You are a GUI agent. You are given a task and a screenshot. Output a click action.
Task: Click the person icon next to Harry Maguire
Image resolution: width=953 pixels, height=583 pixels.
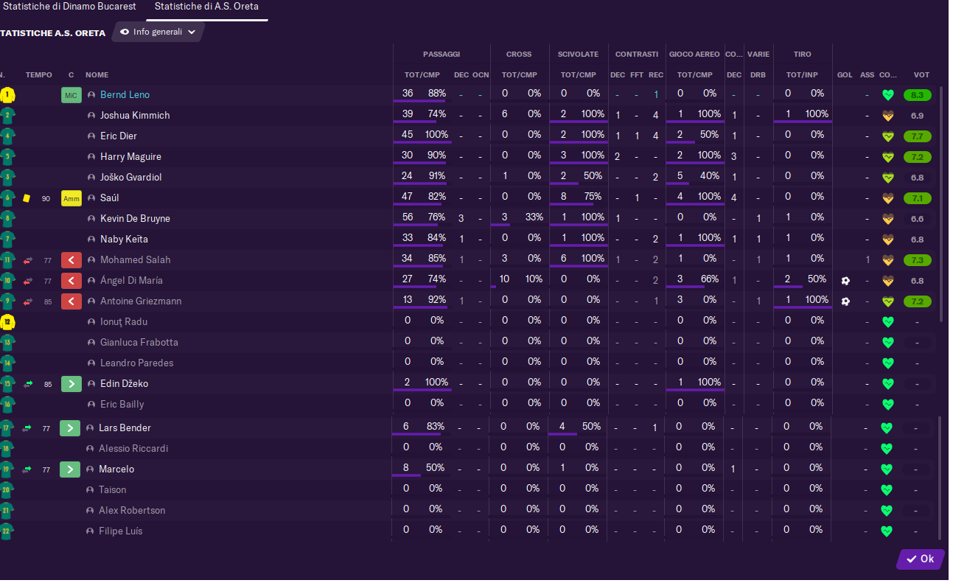(x=91, y=157)
